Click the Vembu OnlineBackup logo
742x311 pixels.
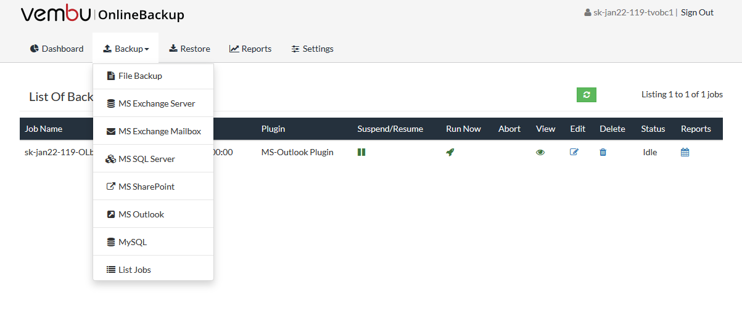coord(102,14)
